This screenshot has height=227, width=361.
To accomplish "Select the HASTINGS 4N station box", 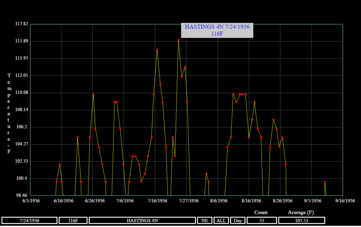I will tap(142, 221).
